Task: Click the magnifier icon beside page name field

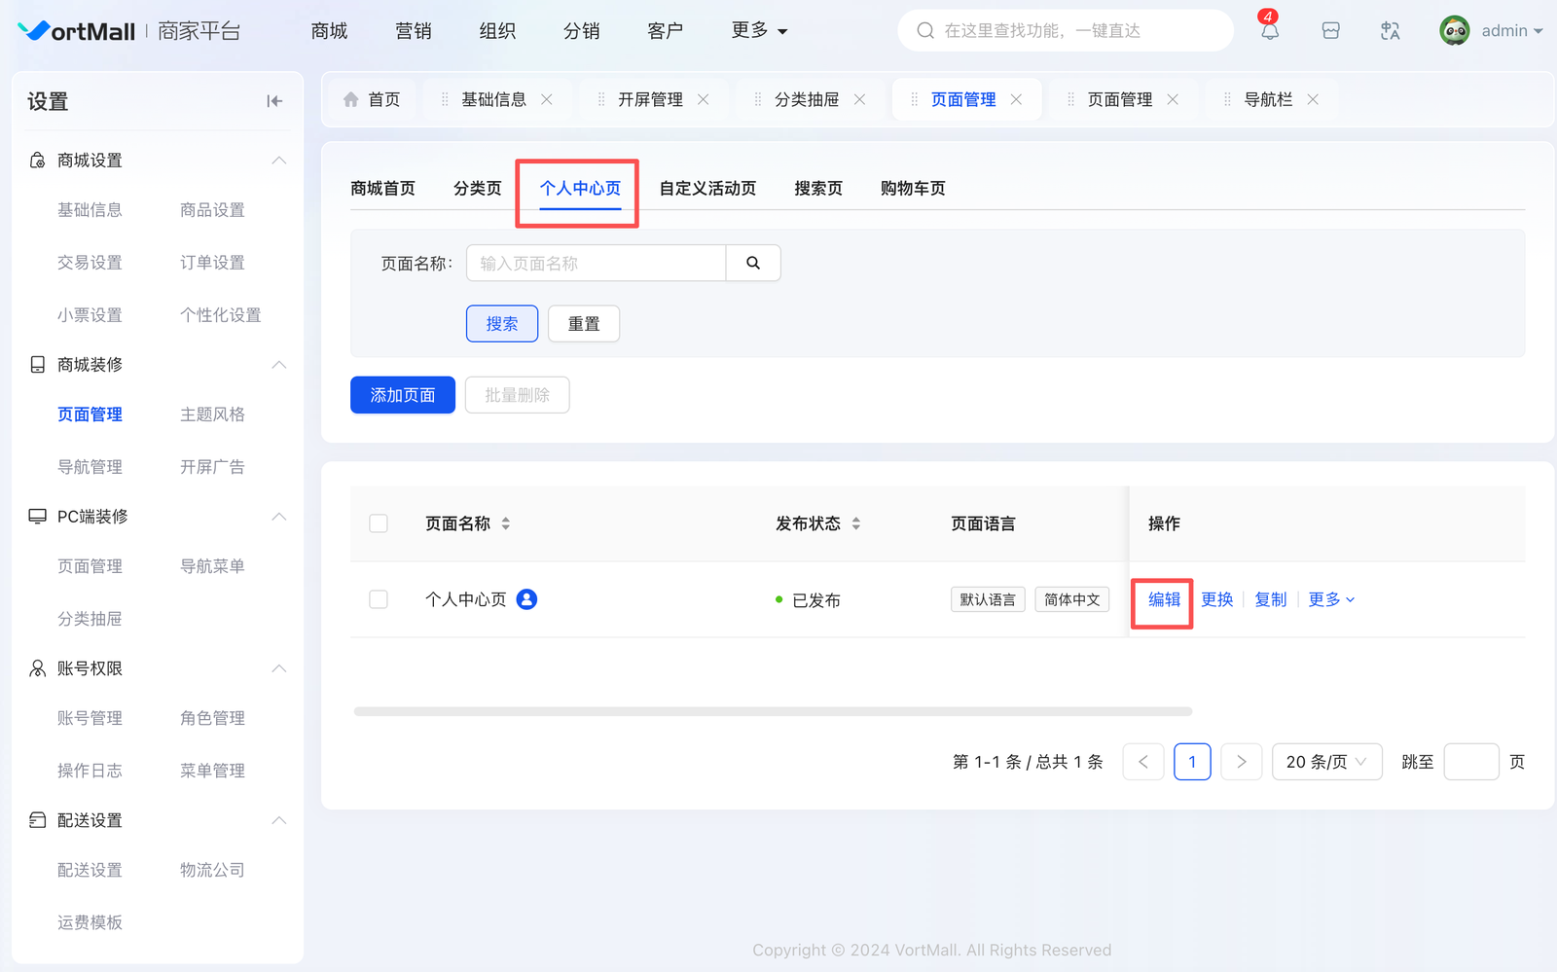Action: pos(753,263)
